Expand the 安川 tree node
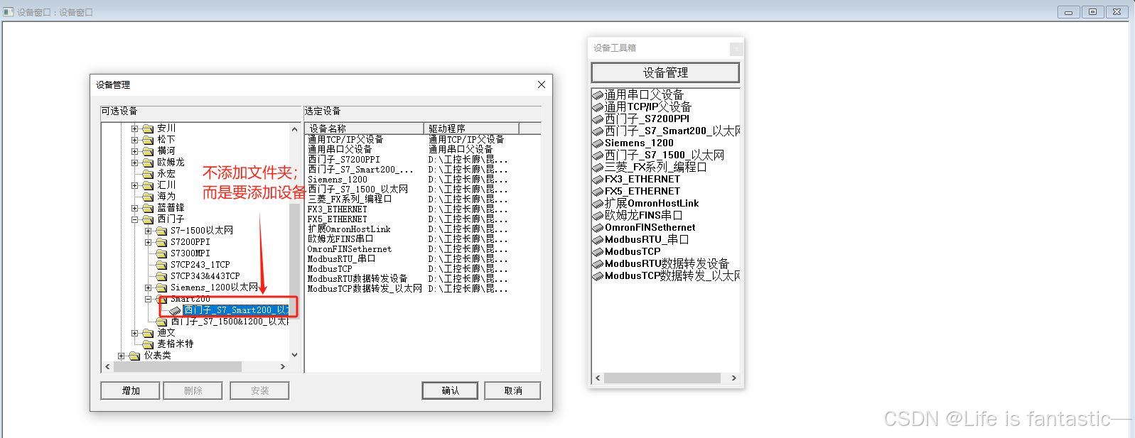Image resolution: width=1135 pixels, height=438 pixels. 135,128
